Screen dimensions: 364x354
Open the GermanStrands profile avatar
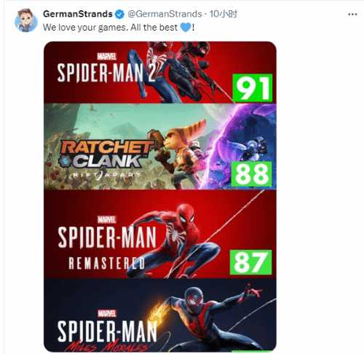click(x=26, y=20)
